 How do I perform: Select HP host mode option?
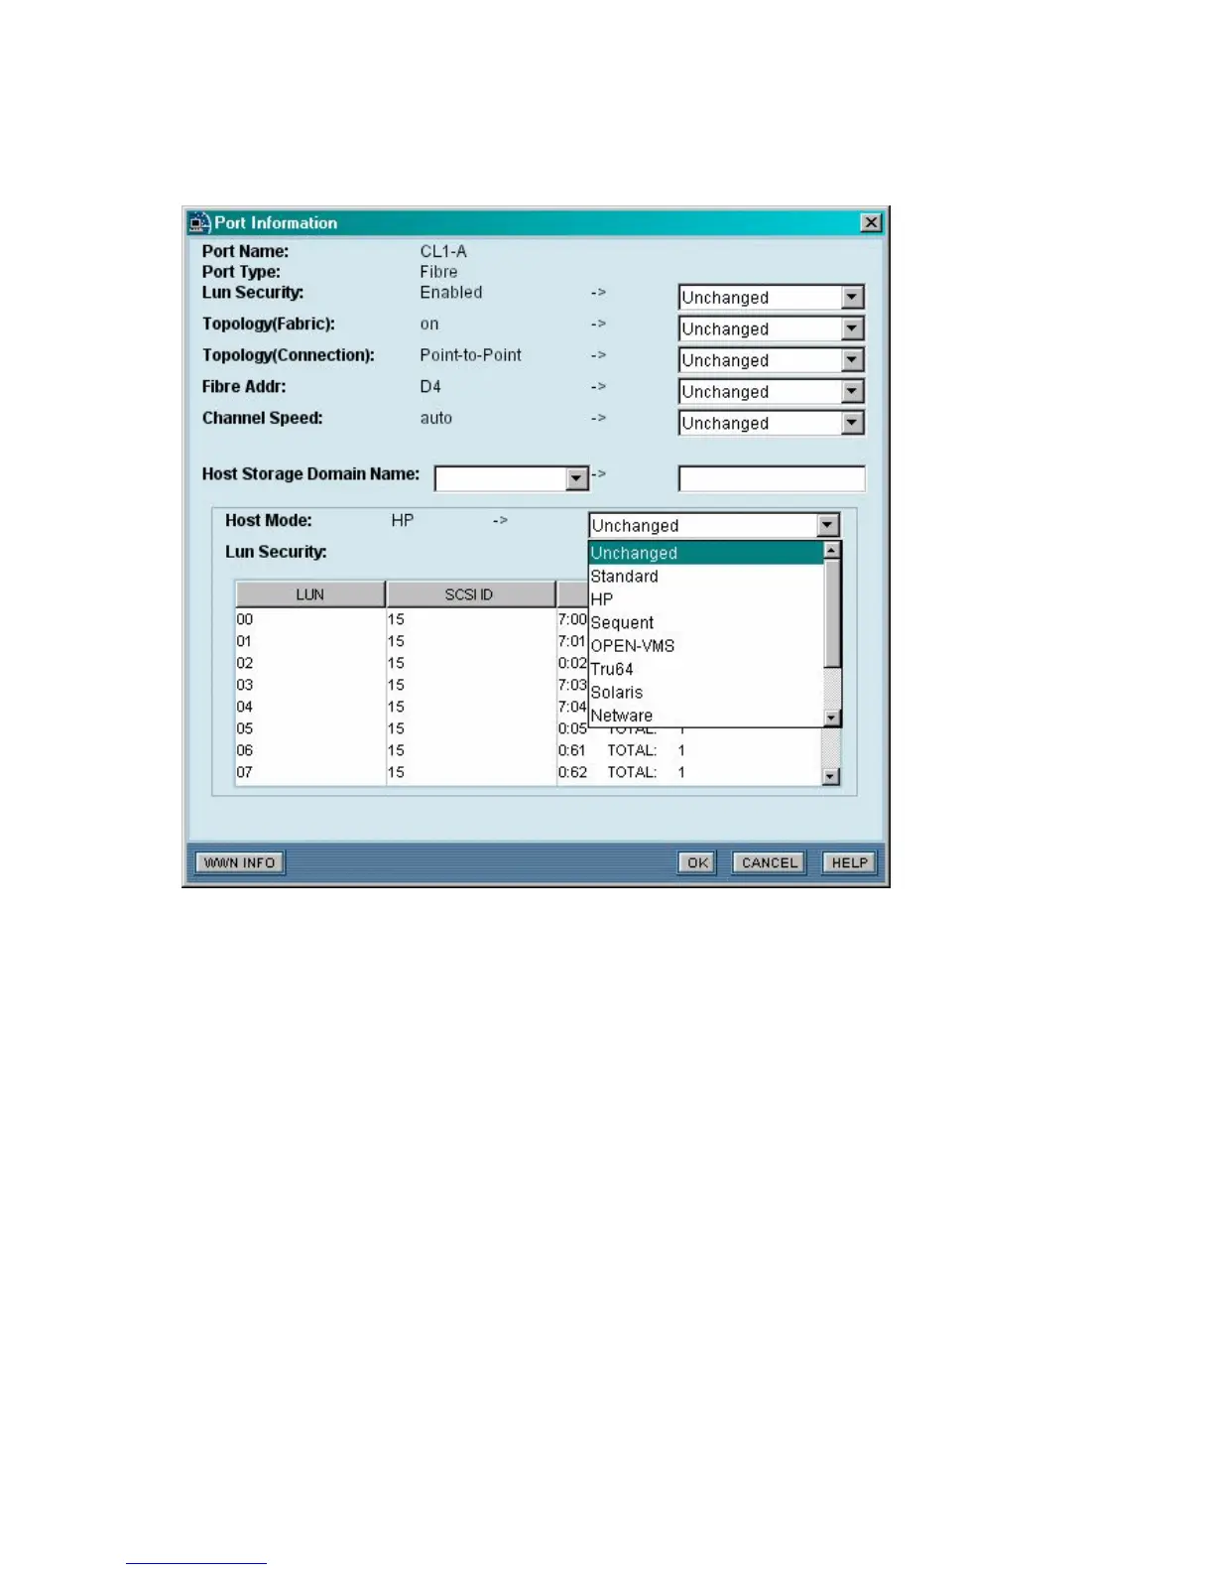(705, 599)
